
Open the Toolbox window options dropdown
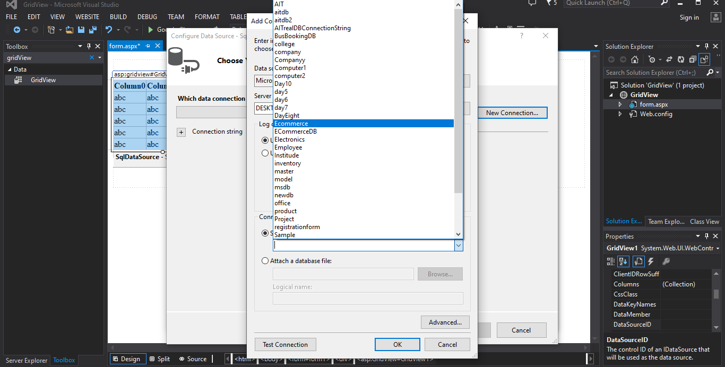click(x=80, y=46)
